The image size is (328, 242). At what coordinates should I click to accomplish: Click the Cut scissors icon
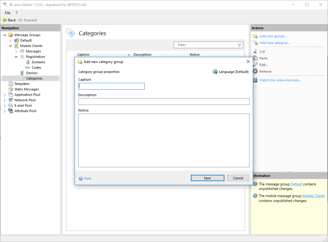point(255,52)
